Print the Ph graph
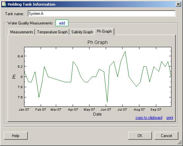This screenshot has height=146, width=183. pyautogui.click(x=170, y=118)
